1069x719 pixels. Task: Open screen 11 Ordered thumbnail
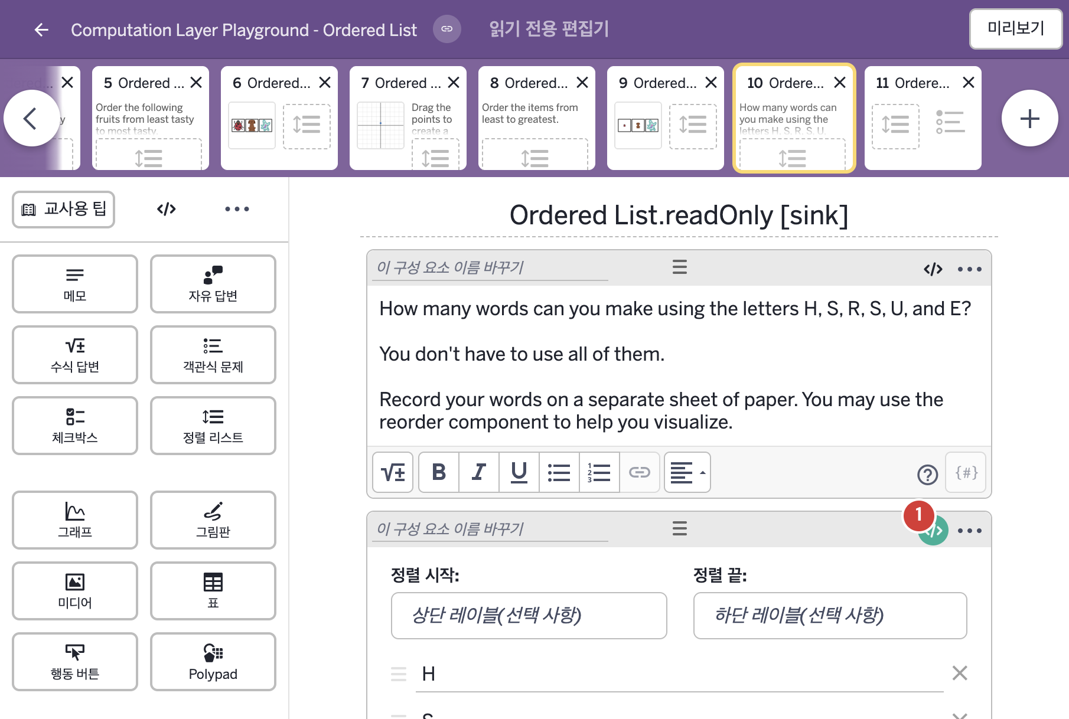[x=923, y=118]
